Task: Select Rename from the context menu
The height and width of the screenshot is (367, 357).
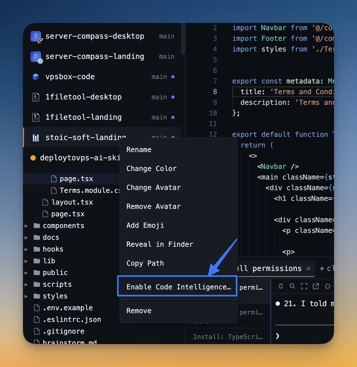Action: coord(139,150)
